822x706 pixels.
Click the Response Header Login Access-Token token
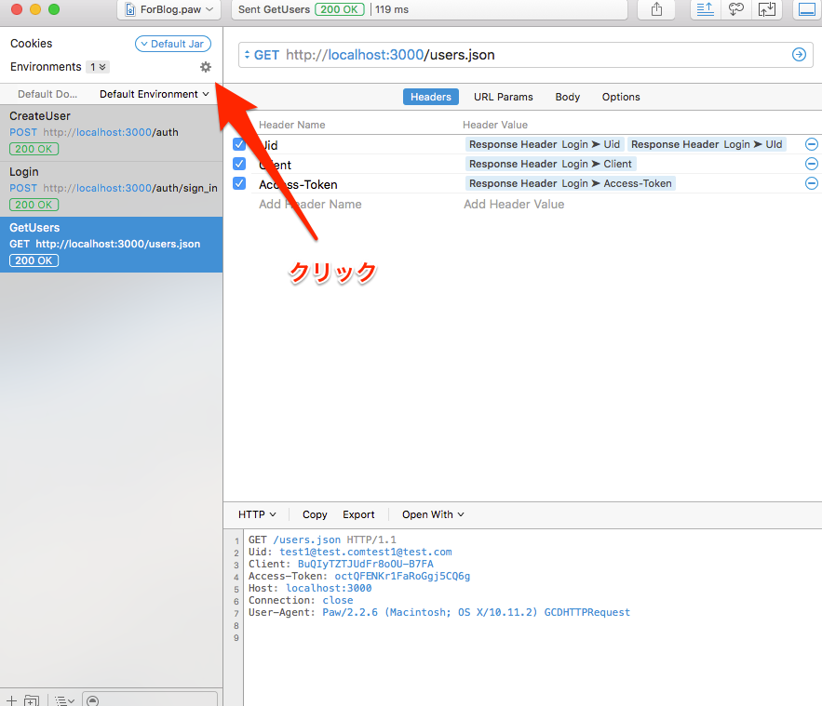tap(571, 183)
